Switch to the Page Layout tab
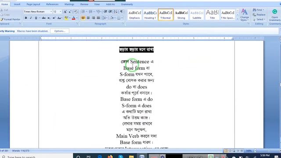 pyautogui.click(x=33, y=4)
